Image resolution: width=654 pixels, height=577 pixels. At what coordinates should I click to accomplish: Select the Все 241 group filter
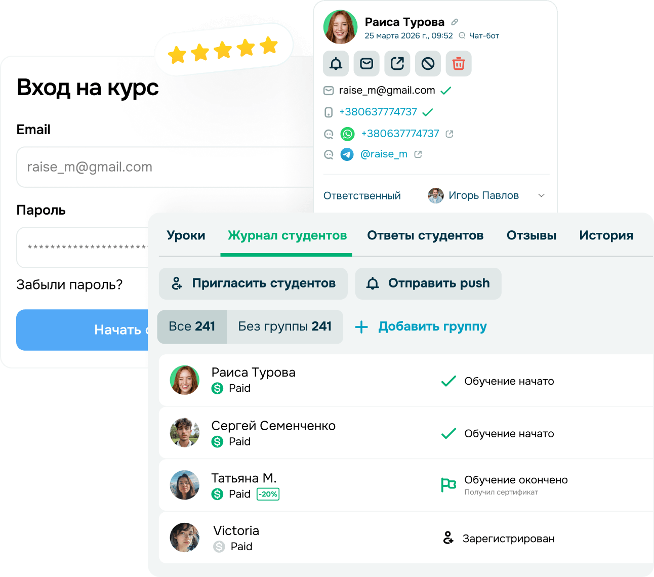[192, 326]
